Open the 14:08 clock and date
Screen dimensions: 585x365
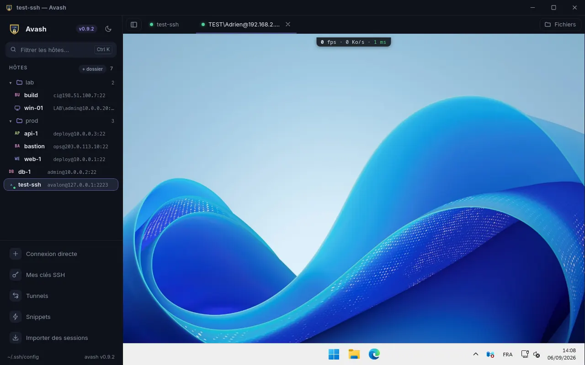click(x=562, y=354)
